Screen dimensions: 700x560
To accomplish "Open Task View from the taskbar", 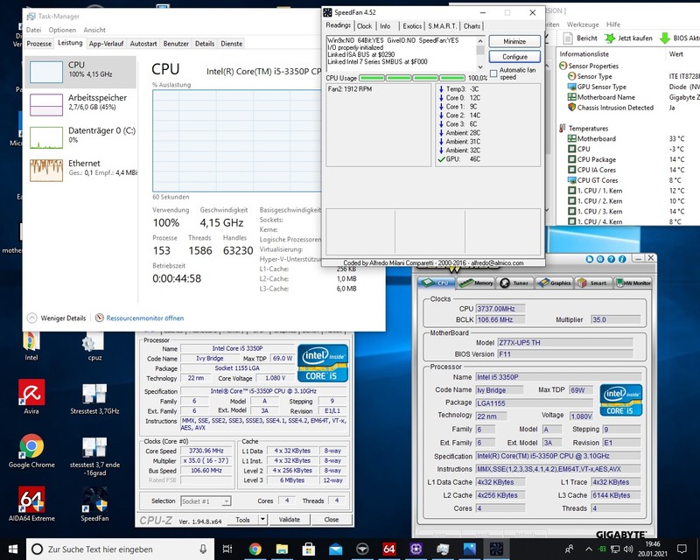I will pyautogui.click(x=227, y=549).
